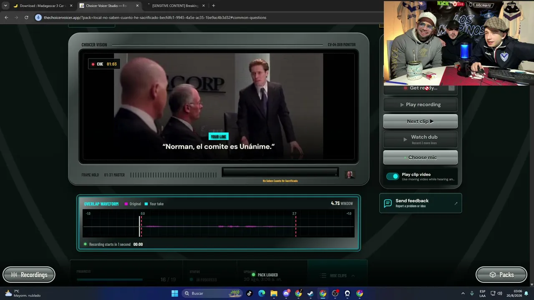
Task: Close the Choicer Voicer Studio tab
Action: click(137, 6)
